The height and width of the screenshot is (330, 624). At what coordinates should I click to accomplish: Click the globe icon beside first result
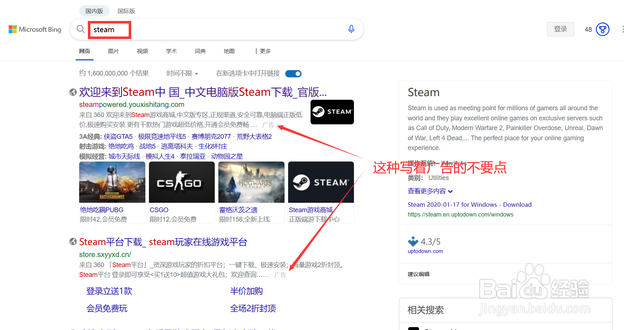[73, 92]
